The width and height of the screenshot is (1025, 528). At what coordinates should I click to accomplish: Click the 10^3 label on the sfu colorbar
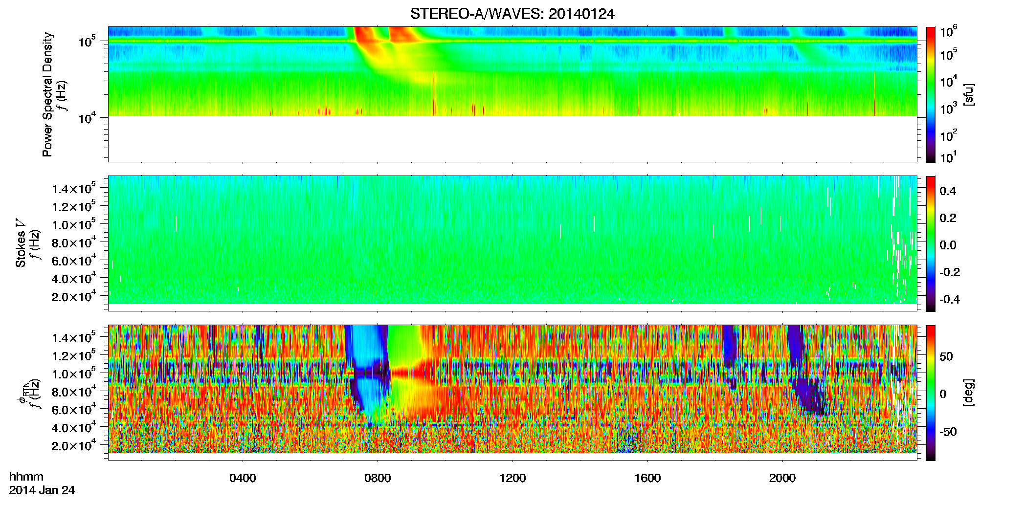click(949, 108)
